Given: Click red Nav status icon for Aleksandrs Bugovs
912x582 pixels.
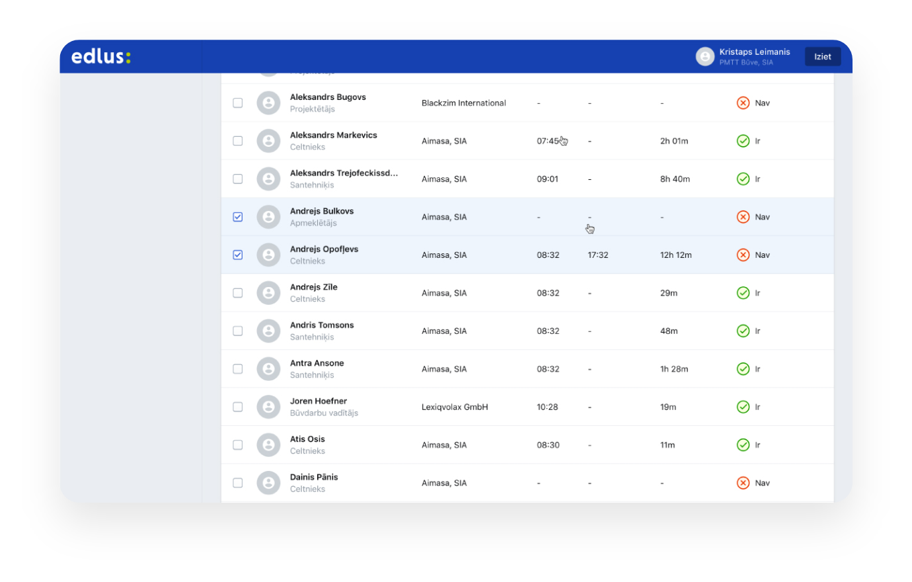Looking at the screenshot, I should click(x=743, y=103).
